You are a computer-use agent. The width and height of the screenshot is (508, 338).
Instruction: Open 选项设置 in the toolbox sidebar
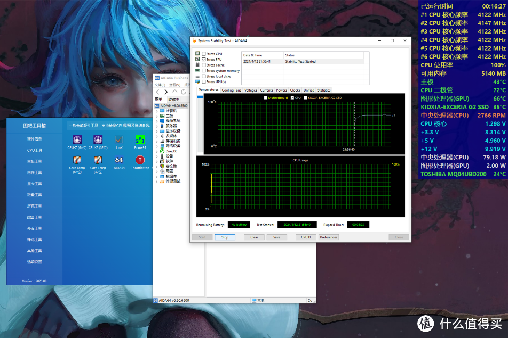coord(34,262)
